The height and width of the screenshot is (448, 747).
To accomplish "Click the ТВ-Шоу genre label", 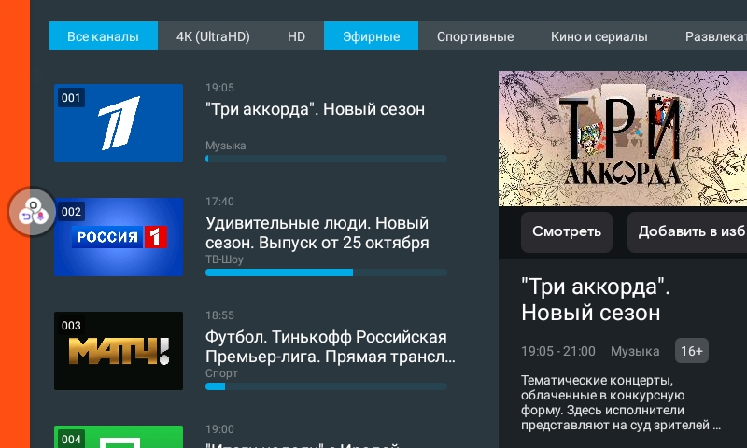I will coord(224,259).
